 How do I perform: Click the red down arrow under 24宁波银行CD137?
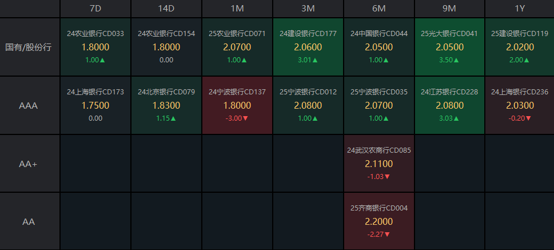pyautogui.click(x=246, y=118)
